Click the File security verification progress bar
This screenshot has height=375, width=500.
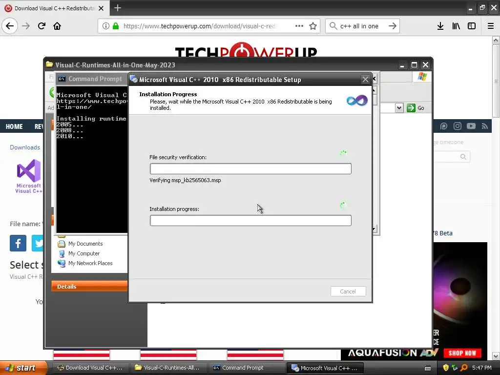pos(250,168)
